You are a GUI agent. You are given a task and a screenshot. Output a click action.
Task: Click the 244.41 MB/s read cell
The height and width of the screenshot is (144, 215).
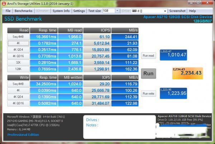coord(125,37)
